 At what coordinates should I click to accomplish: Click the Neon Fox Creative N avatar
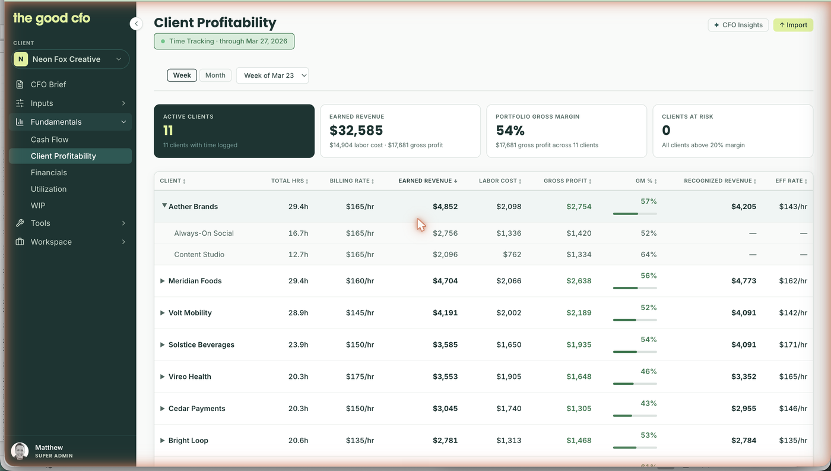tap(21, 59)
